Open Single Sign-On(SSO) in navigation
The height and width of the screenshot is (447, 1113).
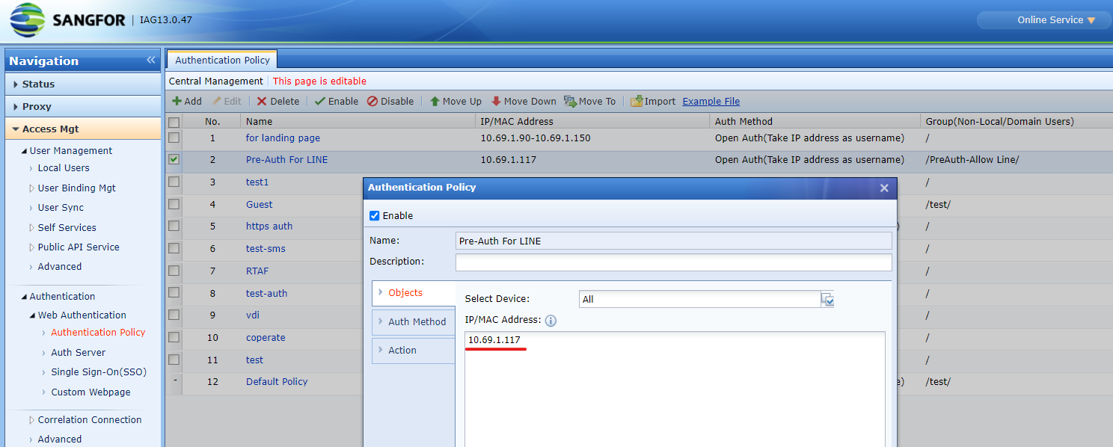[99, 372]
